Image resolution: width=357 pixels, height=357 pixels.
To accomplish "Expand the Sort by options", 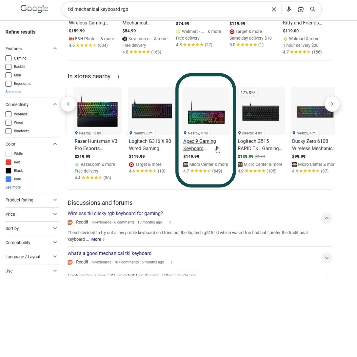I will click(x=55, y=228).
